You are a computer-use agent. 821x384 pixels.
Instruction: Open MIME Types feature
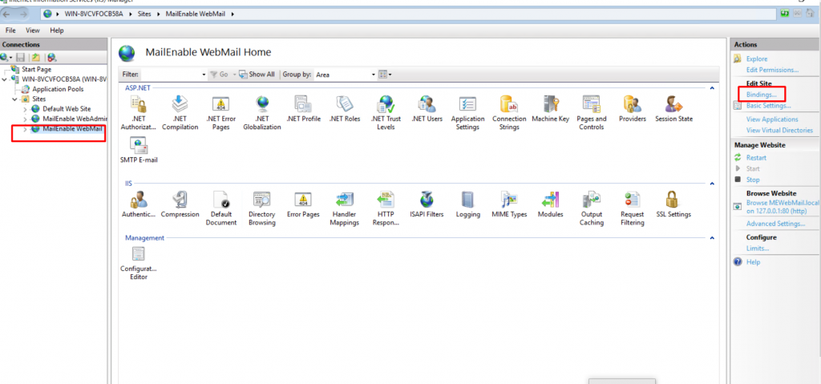(509, 204)
